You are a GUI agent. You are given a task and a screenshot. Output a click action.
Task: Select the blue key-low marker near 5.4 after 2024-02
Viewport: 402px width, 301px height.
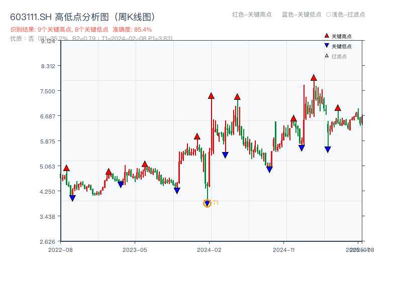coord(225,155)
